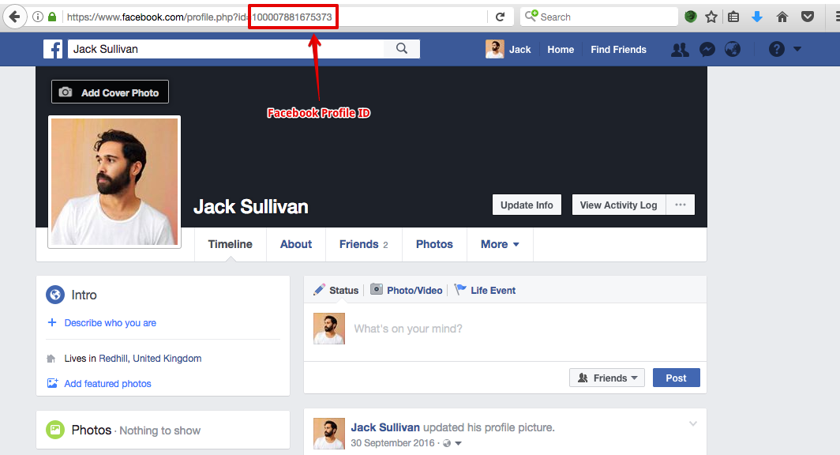This screenshot has width=840, height=455.
Task: Click Add featured photos link
Action: pyautogui.click(x=107, y=383)
